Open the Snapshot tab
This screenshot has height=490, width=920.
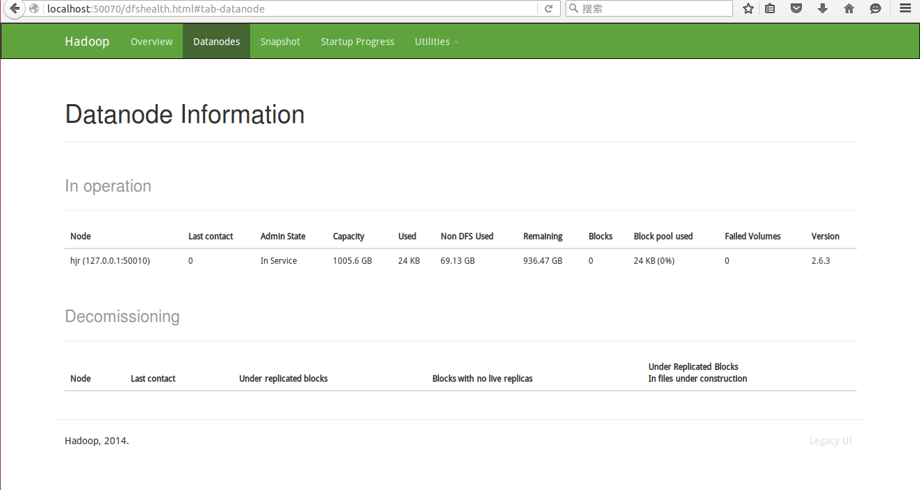click(x=280, y=42)
